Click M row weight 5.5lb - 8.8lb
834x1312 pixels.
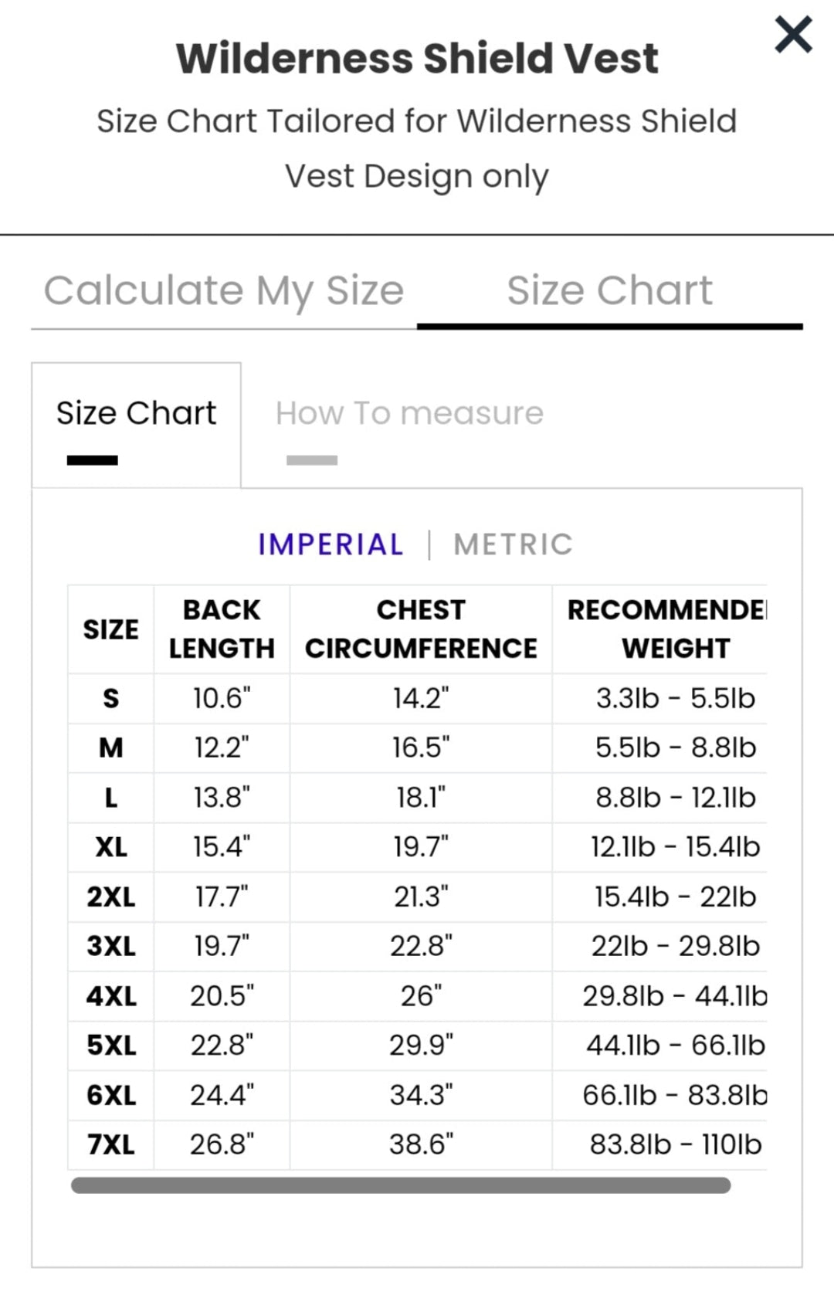[675, 748]
